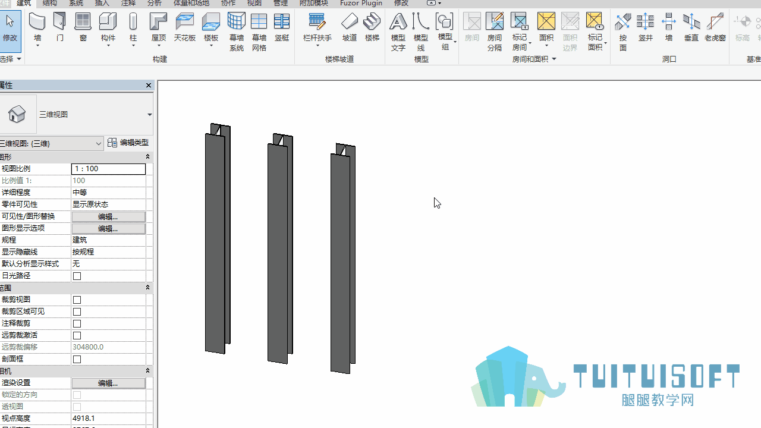The height and width of the screenshot is (428, 761).
Task: Switch to the 结构 ribbon tab
Action: [x=50, y=3]
